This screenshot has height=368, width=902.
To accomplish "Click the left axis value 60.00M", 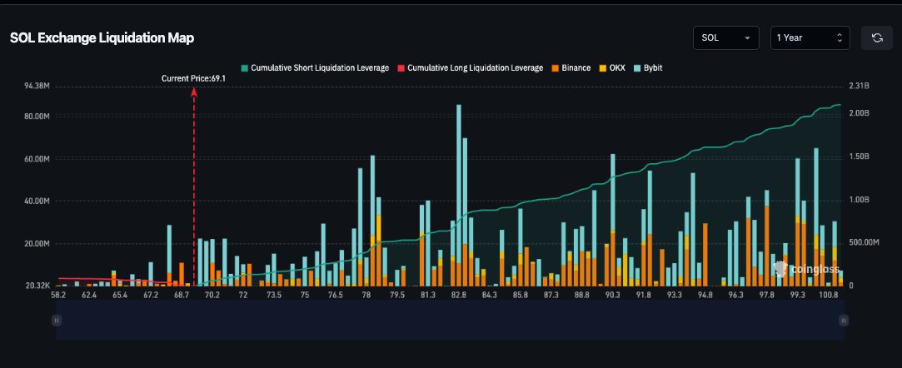I will [x=37, y=158].
